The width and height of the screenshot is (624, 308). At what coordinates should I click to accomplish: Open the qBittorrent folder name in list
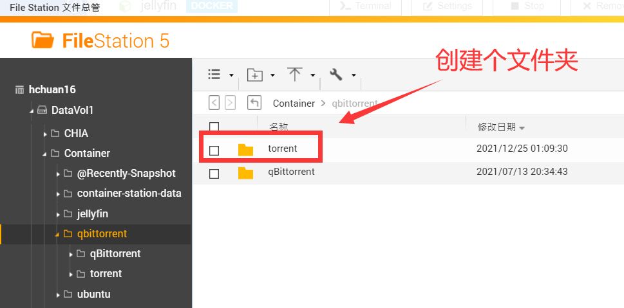click(x=291, y=172)
